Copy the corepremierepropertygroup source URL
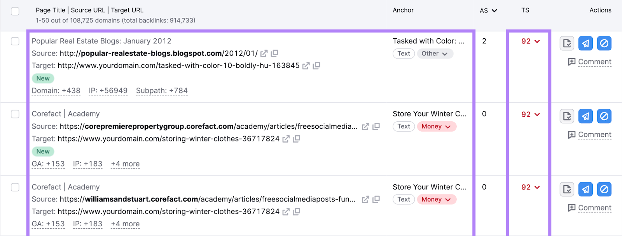 click(376, 126)
